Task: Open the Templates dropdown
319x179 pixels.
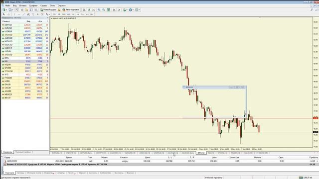Action: 138,10
